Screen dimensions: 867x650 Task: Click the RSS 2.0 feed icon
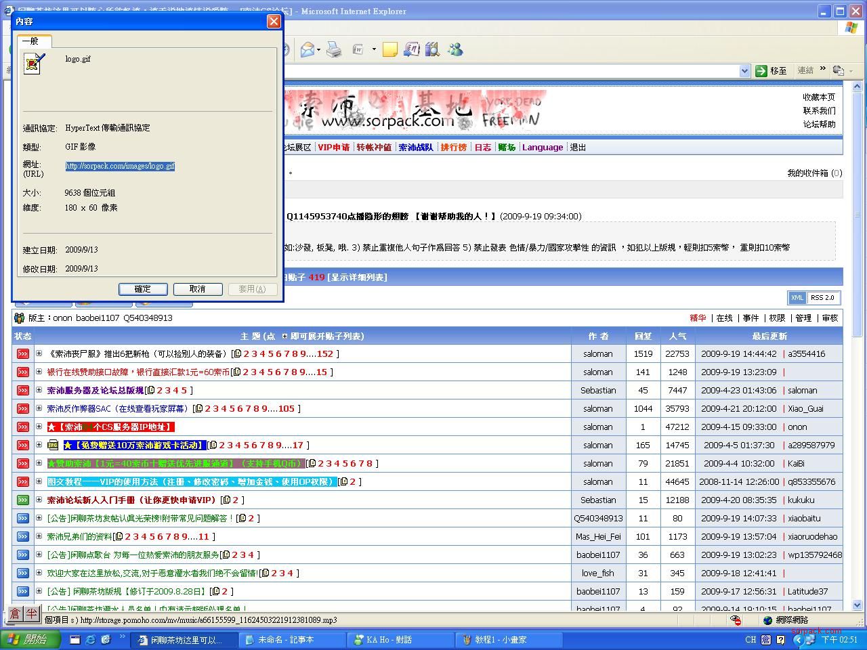pos(822,298)
